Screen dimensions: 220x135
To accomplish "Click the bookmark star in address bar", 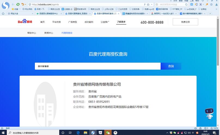I will 148,5.
